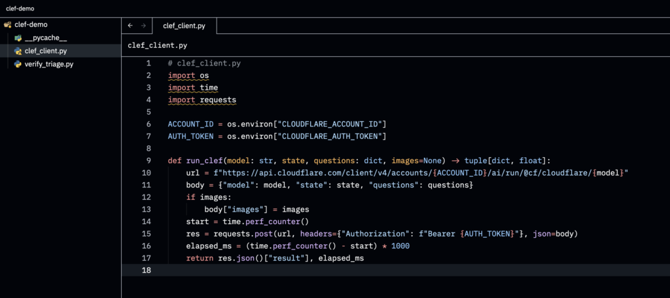670x298 pixels.
Task: Place cursor on empty line 18
Action: (396, 270)
